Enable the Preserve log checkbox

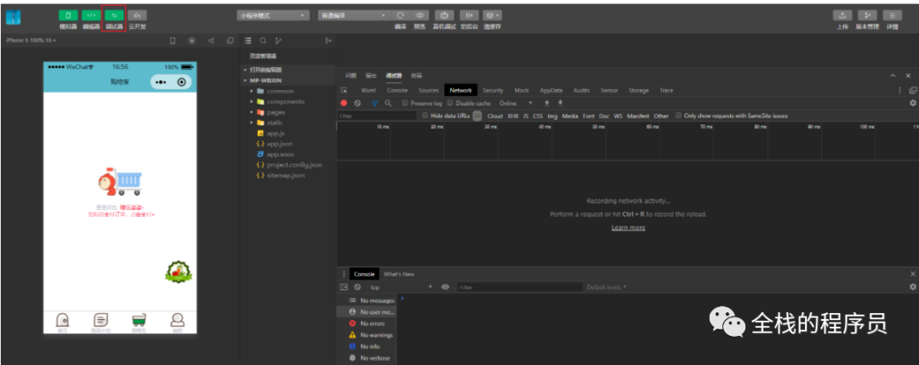405,103
